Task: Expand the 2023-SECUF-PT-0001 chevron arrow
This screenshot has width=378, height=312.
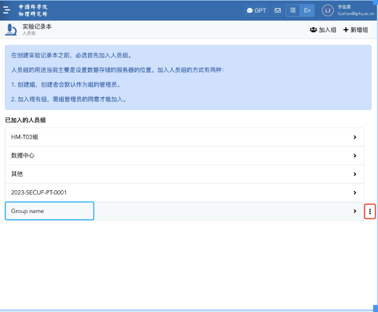Action: click(x=355, y=192)
